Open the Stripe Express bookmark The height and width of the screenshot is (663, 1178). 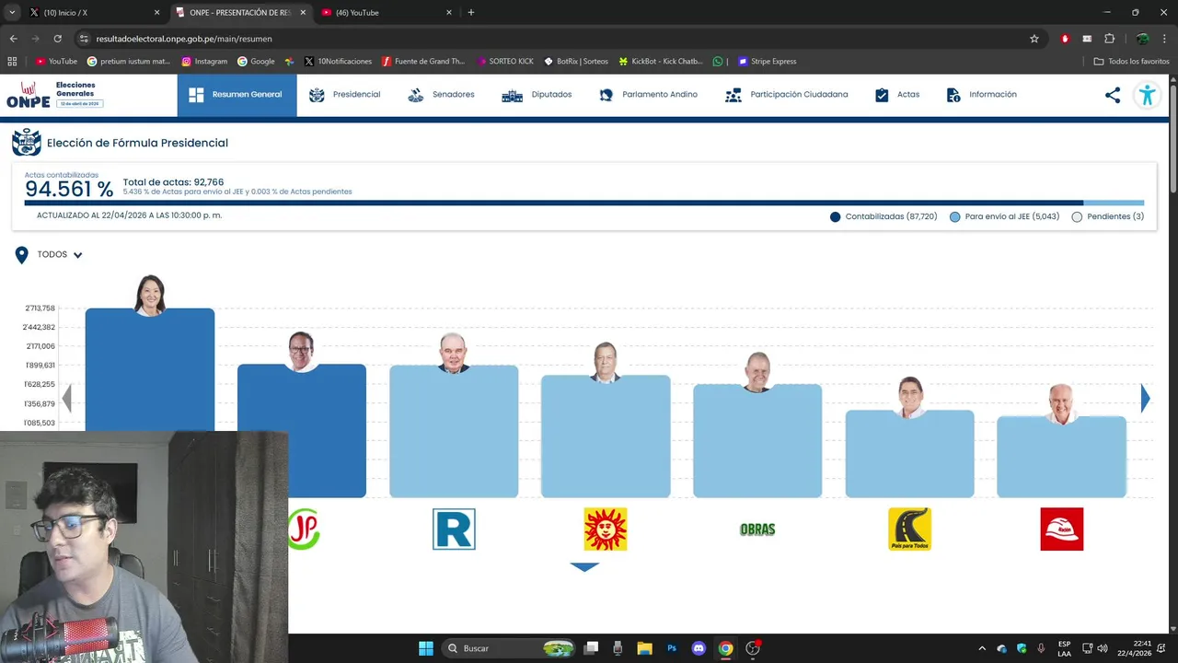coord(768,62)
